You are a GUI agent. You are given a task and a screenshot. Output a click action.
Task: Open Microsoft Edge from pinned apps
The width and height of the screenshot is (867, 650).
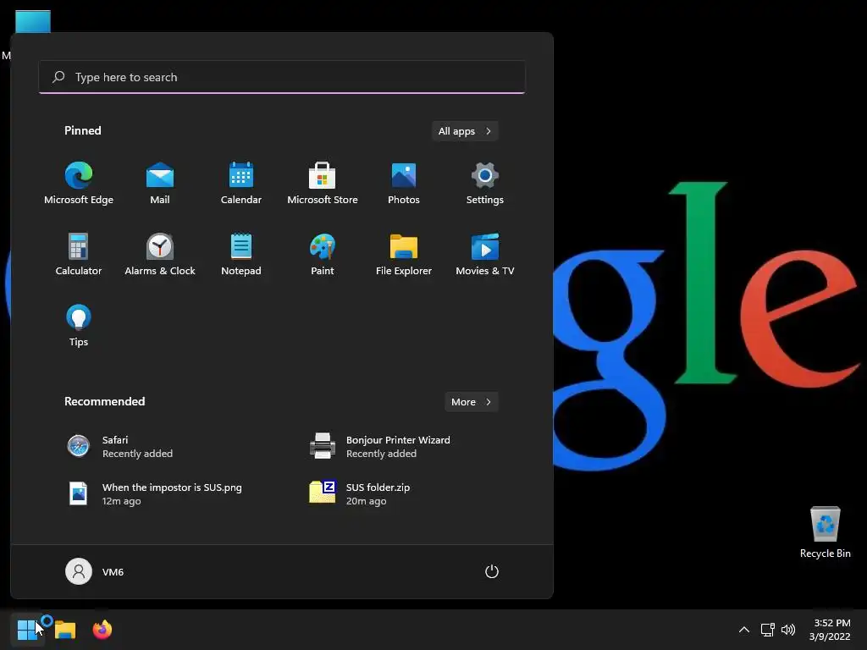(x=79, y=184)
